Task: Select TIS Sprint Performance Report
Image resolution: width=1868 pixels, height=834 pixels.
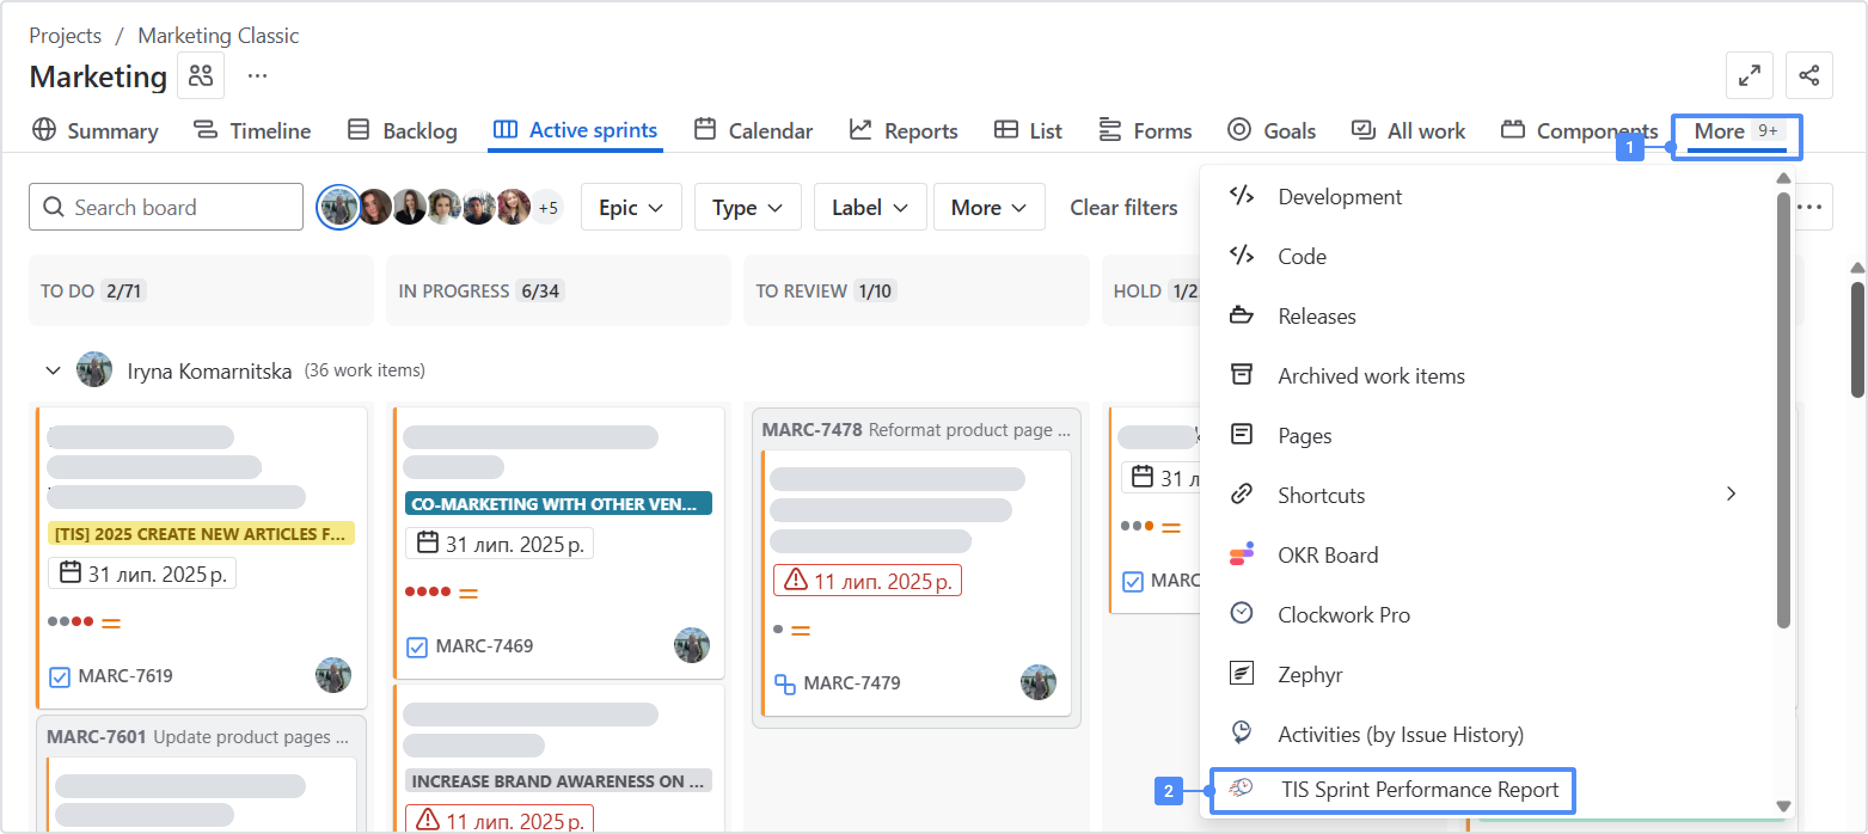Action: pyautogui.click(x=1419, y=789)
